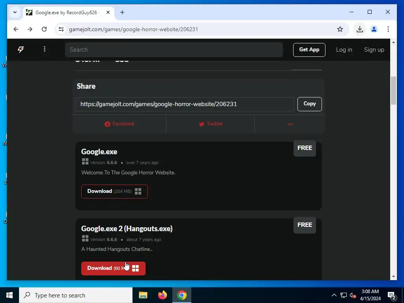The height and width of the screenshot is (303, 404).
Task: Click Windows icon beside Hangouts.exe version
Action: pos(85,238)
